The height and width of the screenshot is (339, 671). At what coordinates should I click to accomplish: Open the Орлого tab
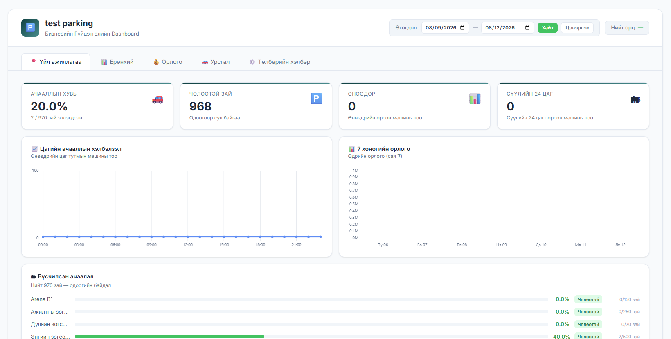(x=168, y=62)
